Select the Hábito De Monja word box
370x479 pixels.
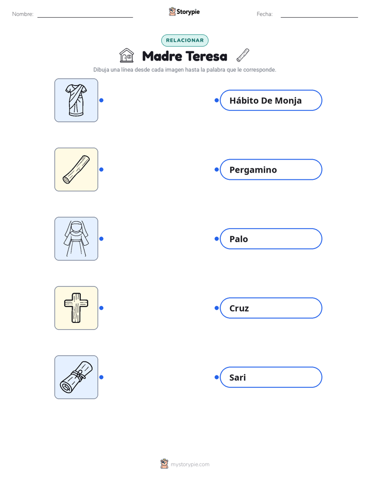[271, 100]
